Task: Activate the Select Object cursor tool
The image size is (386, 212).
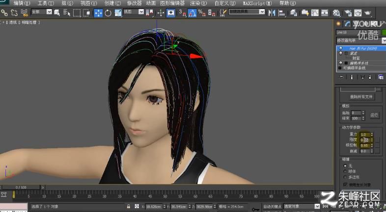Action: point(57,13)
